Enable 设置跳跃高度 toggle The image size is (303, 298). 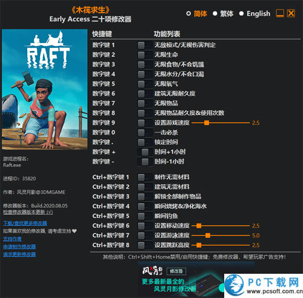tap(145, 245)
